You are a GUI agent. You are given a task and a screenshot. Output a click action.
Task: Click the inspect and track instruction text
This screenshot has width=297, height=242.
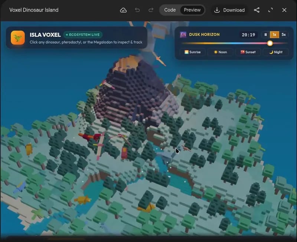point(86,42)
